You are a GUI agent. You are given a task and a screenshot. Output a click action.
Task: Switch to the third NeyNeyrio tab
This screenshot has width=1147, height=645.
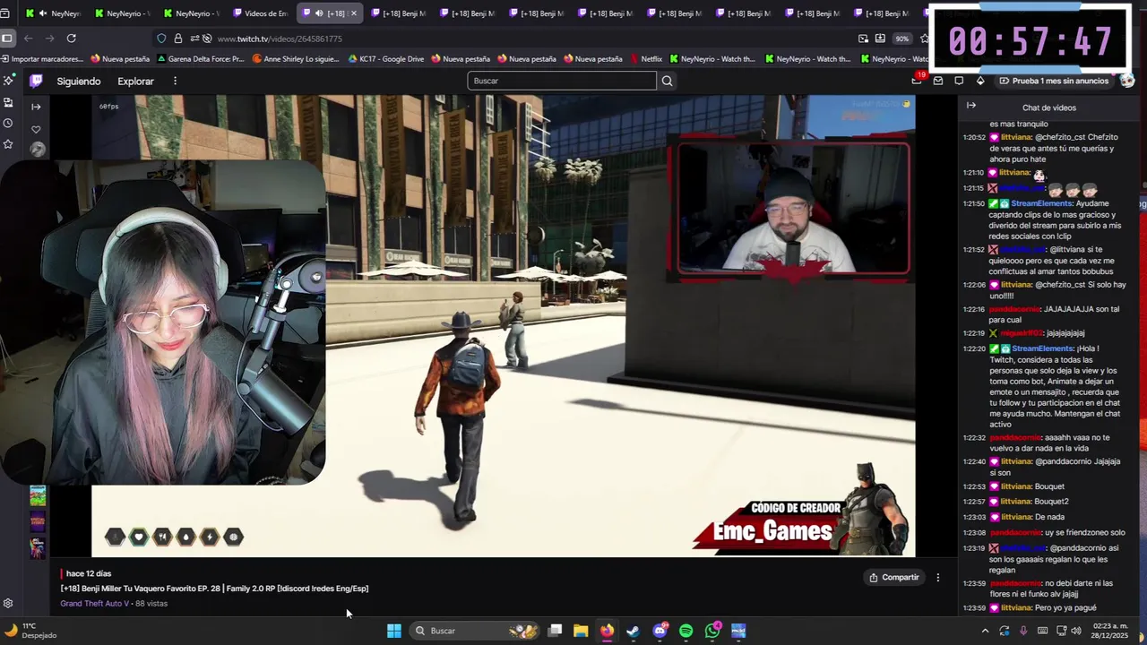pos(191,13)
